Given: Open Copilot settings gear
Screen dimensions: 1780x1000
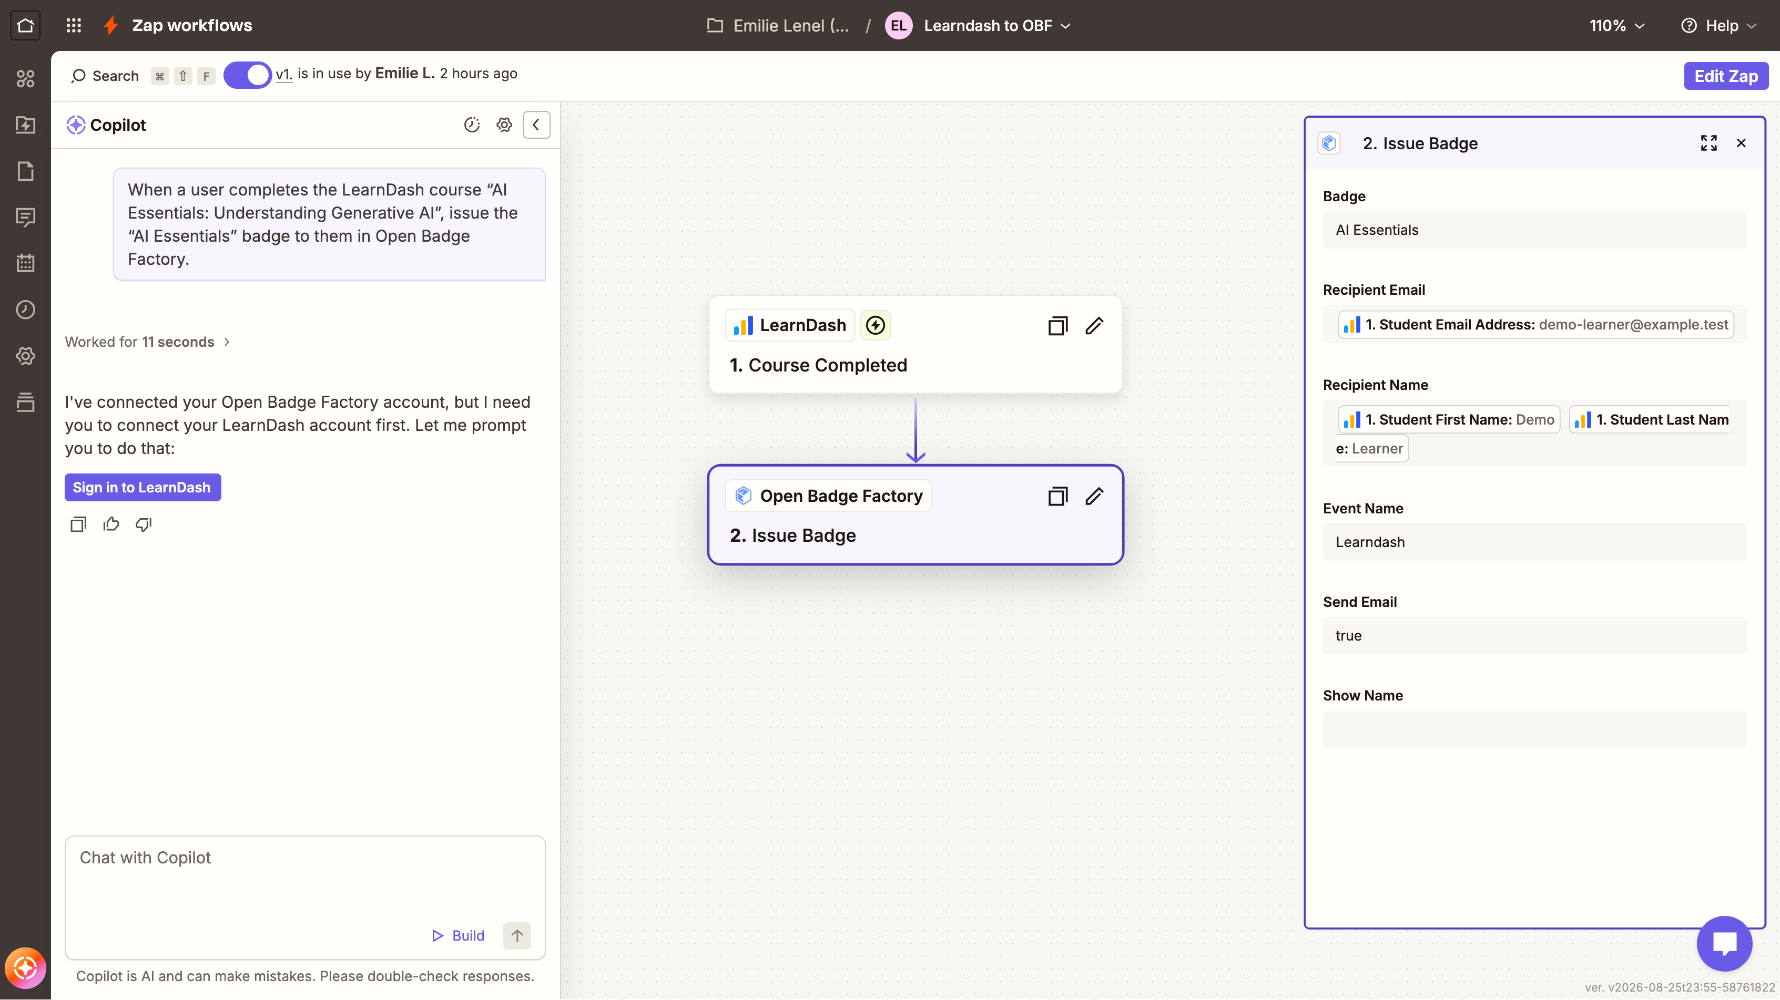Looking at the screenshot, I should [504, 125].
